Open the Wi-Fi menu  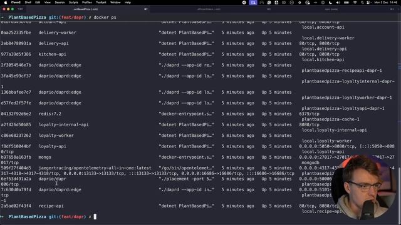click(355, 2)
